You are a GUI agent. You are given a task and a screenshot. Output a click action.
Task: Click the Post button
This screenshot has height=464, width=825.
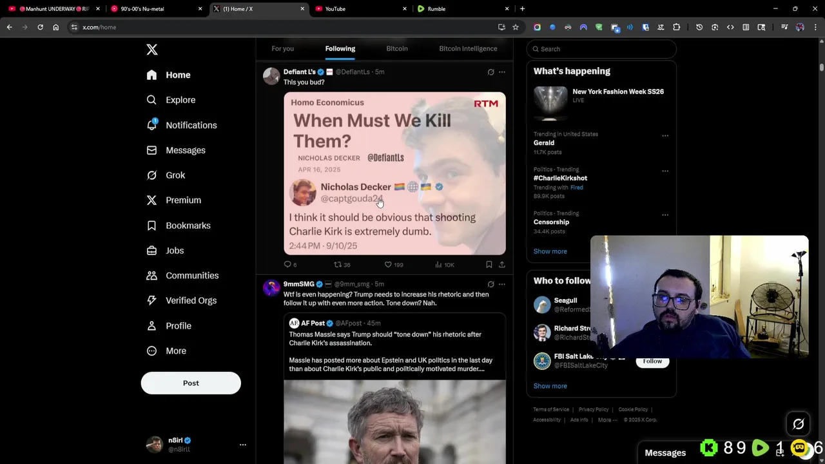click(191, 383)
